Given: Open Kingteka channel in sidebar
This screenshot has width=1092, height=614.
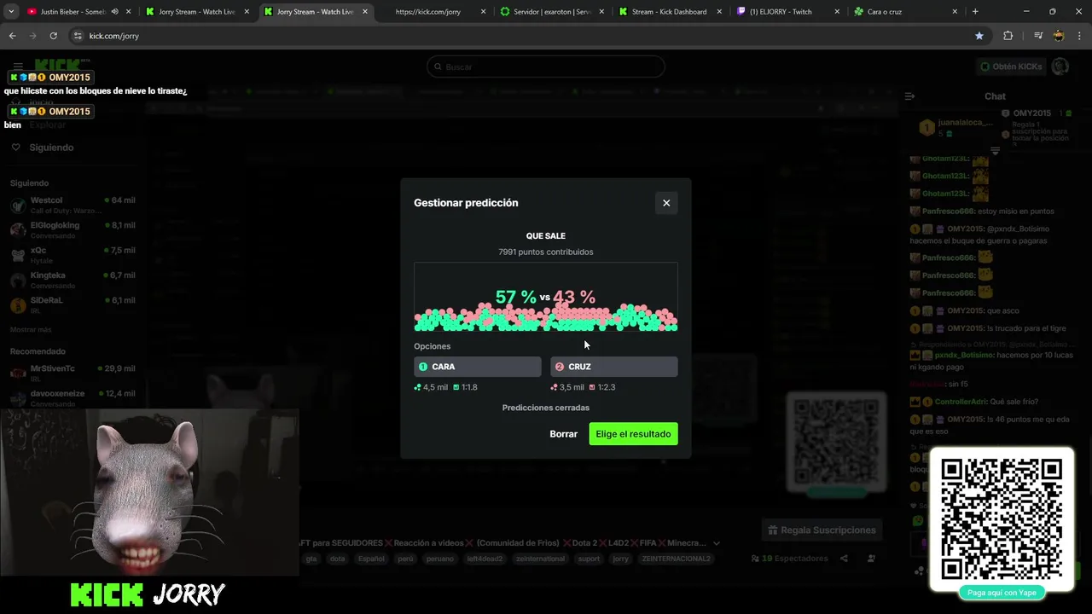Looking at the screenshot, I should 73,280.
